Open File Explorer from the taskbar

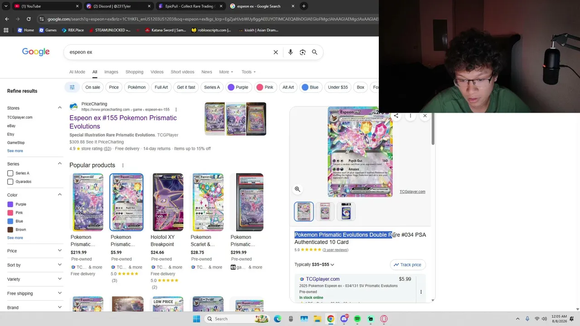(x=317, y=319)
